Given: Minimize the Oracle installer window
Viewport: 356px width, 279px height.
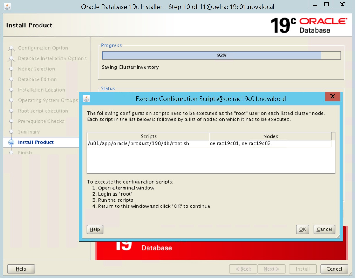Looking at the screenshot, I should click(315, 4).
